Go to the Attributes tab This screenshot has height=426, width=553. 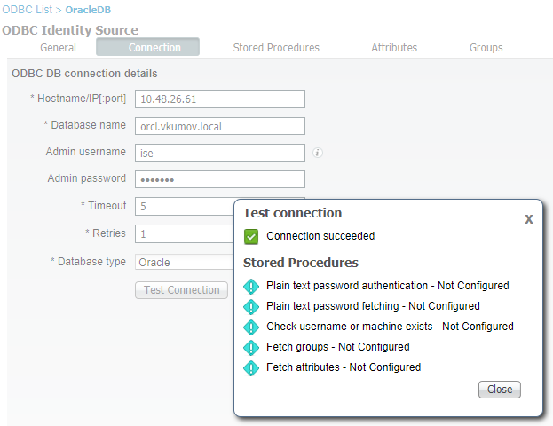point(394,48)
